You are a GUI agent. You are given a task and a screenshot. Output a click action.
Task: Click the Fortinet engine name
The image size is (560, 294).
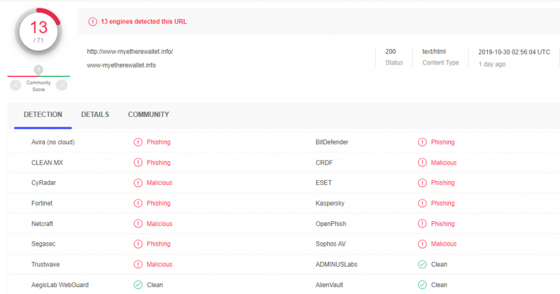42,203
